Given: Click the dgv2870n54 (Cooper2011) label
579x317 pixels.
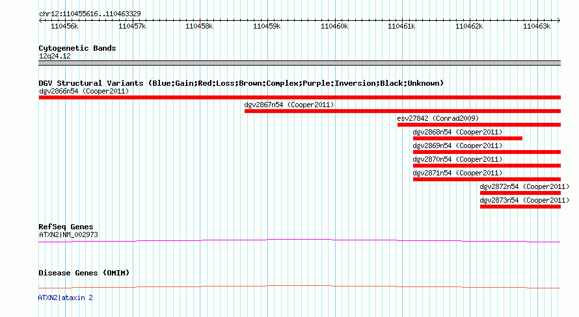Looking at the screenshot, I should [457, 159].
